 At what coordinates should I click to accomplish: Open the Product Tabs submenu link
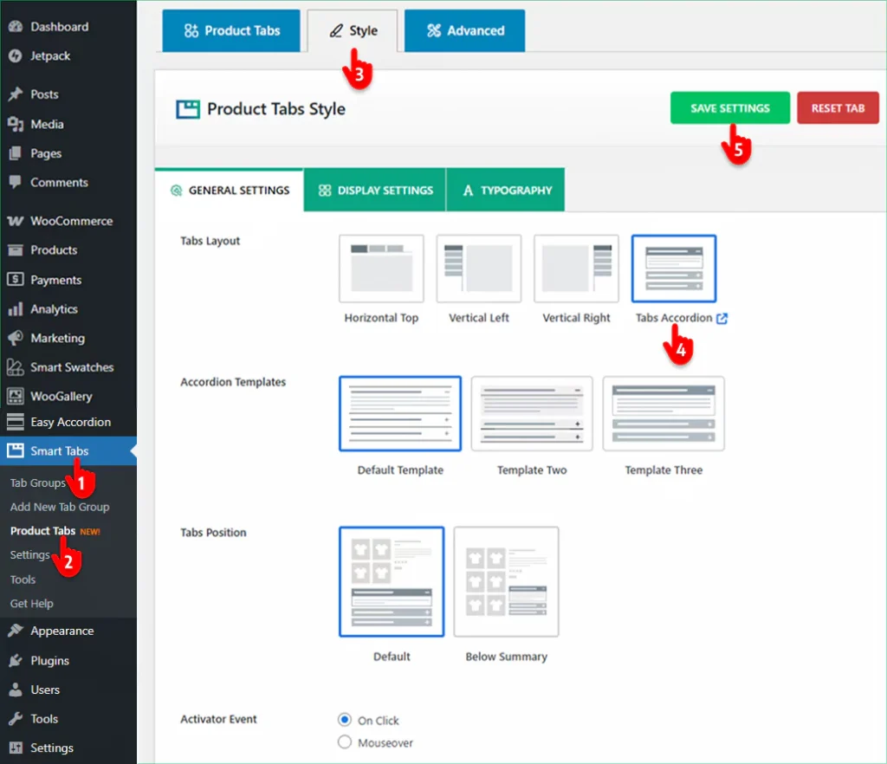pos(43,531)
